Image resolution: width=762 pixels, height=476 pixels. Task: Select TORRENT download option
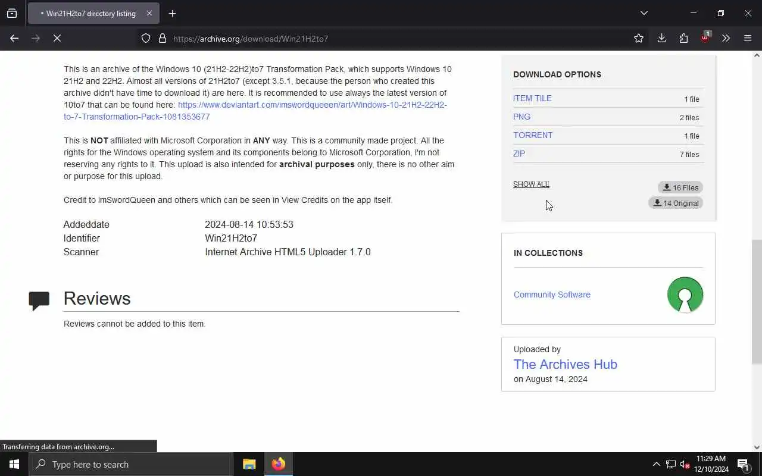[533, 135]
